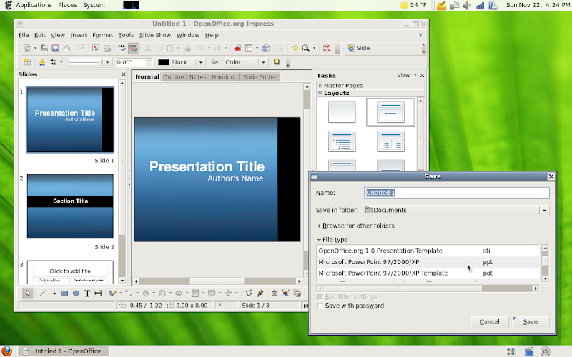Viewport: 572px width, 357px height.
Task: Pick the Text tool in drawing toolbar
Action: click(87, 293)
